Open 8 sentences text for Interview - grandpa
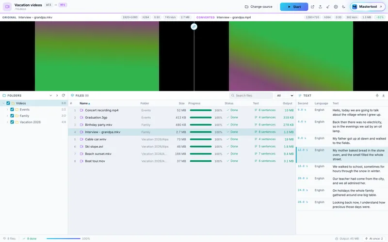 click(265, 132)
